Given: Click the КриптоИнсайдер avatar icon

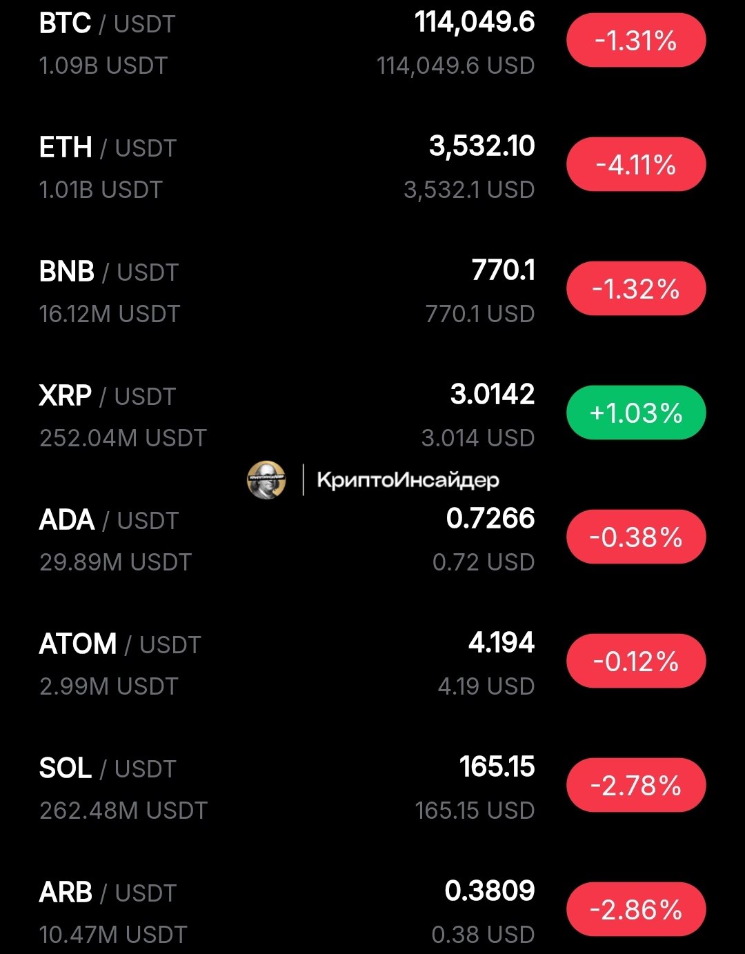Looking at the screenshot, I should [x=266, y=479].
